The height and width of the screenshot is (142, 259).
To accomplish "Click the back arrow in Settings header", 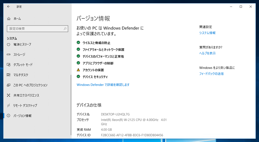I will pos(9,6).
